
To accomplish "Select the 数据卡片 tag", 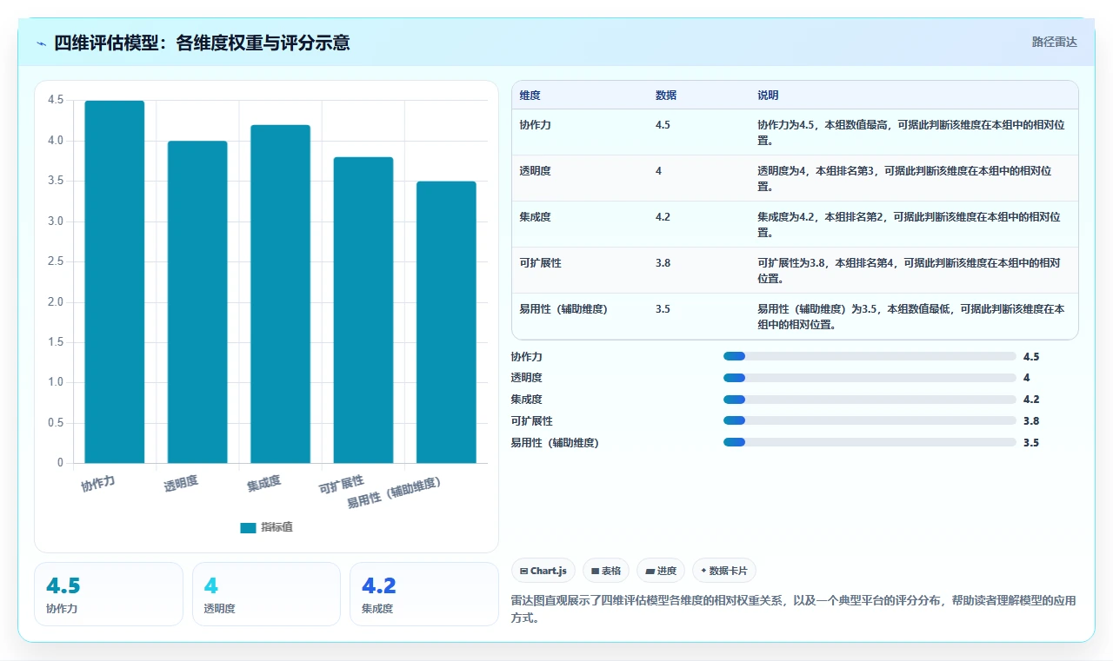I will pyautogui.click(x=724, y=571).
